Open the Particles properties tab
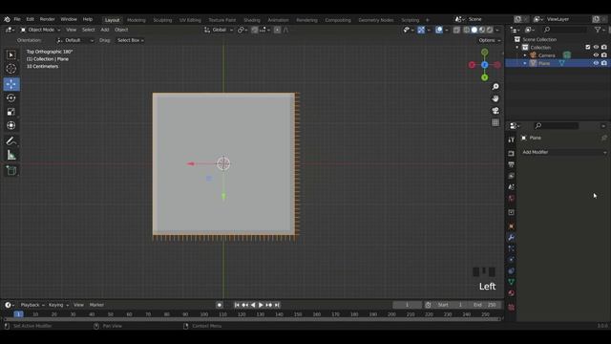Screen dimensions: 611x344 tap(512, 248)
